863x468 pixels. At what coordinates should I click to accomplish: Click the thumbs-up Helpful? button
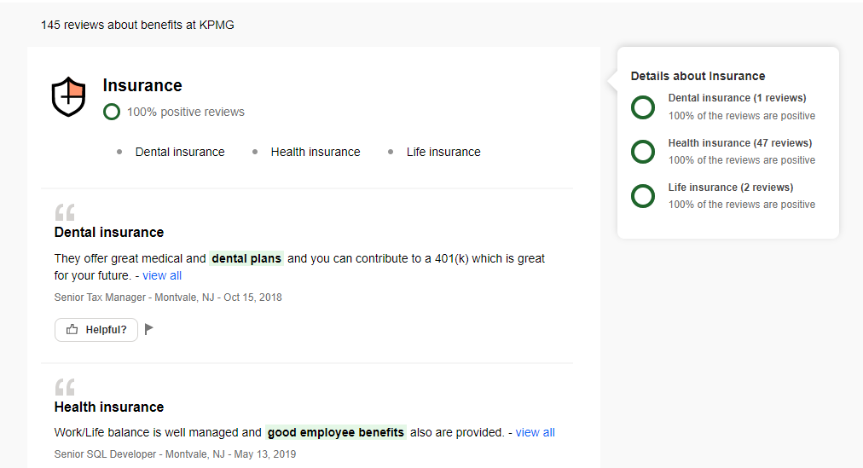(x=96, y=329)
